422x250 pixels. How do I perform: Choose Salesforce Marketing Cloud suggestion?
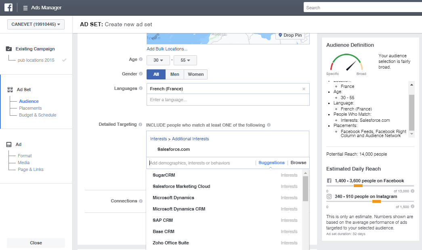click(225, 186)
